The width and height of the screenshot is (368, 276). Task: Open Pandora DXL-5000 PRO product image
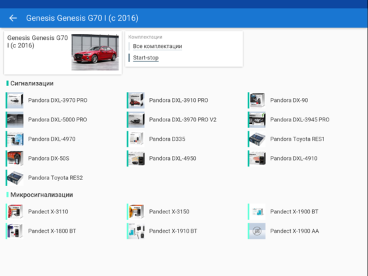tap(15, 120)
